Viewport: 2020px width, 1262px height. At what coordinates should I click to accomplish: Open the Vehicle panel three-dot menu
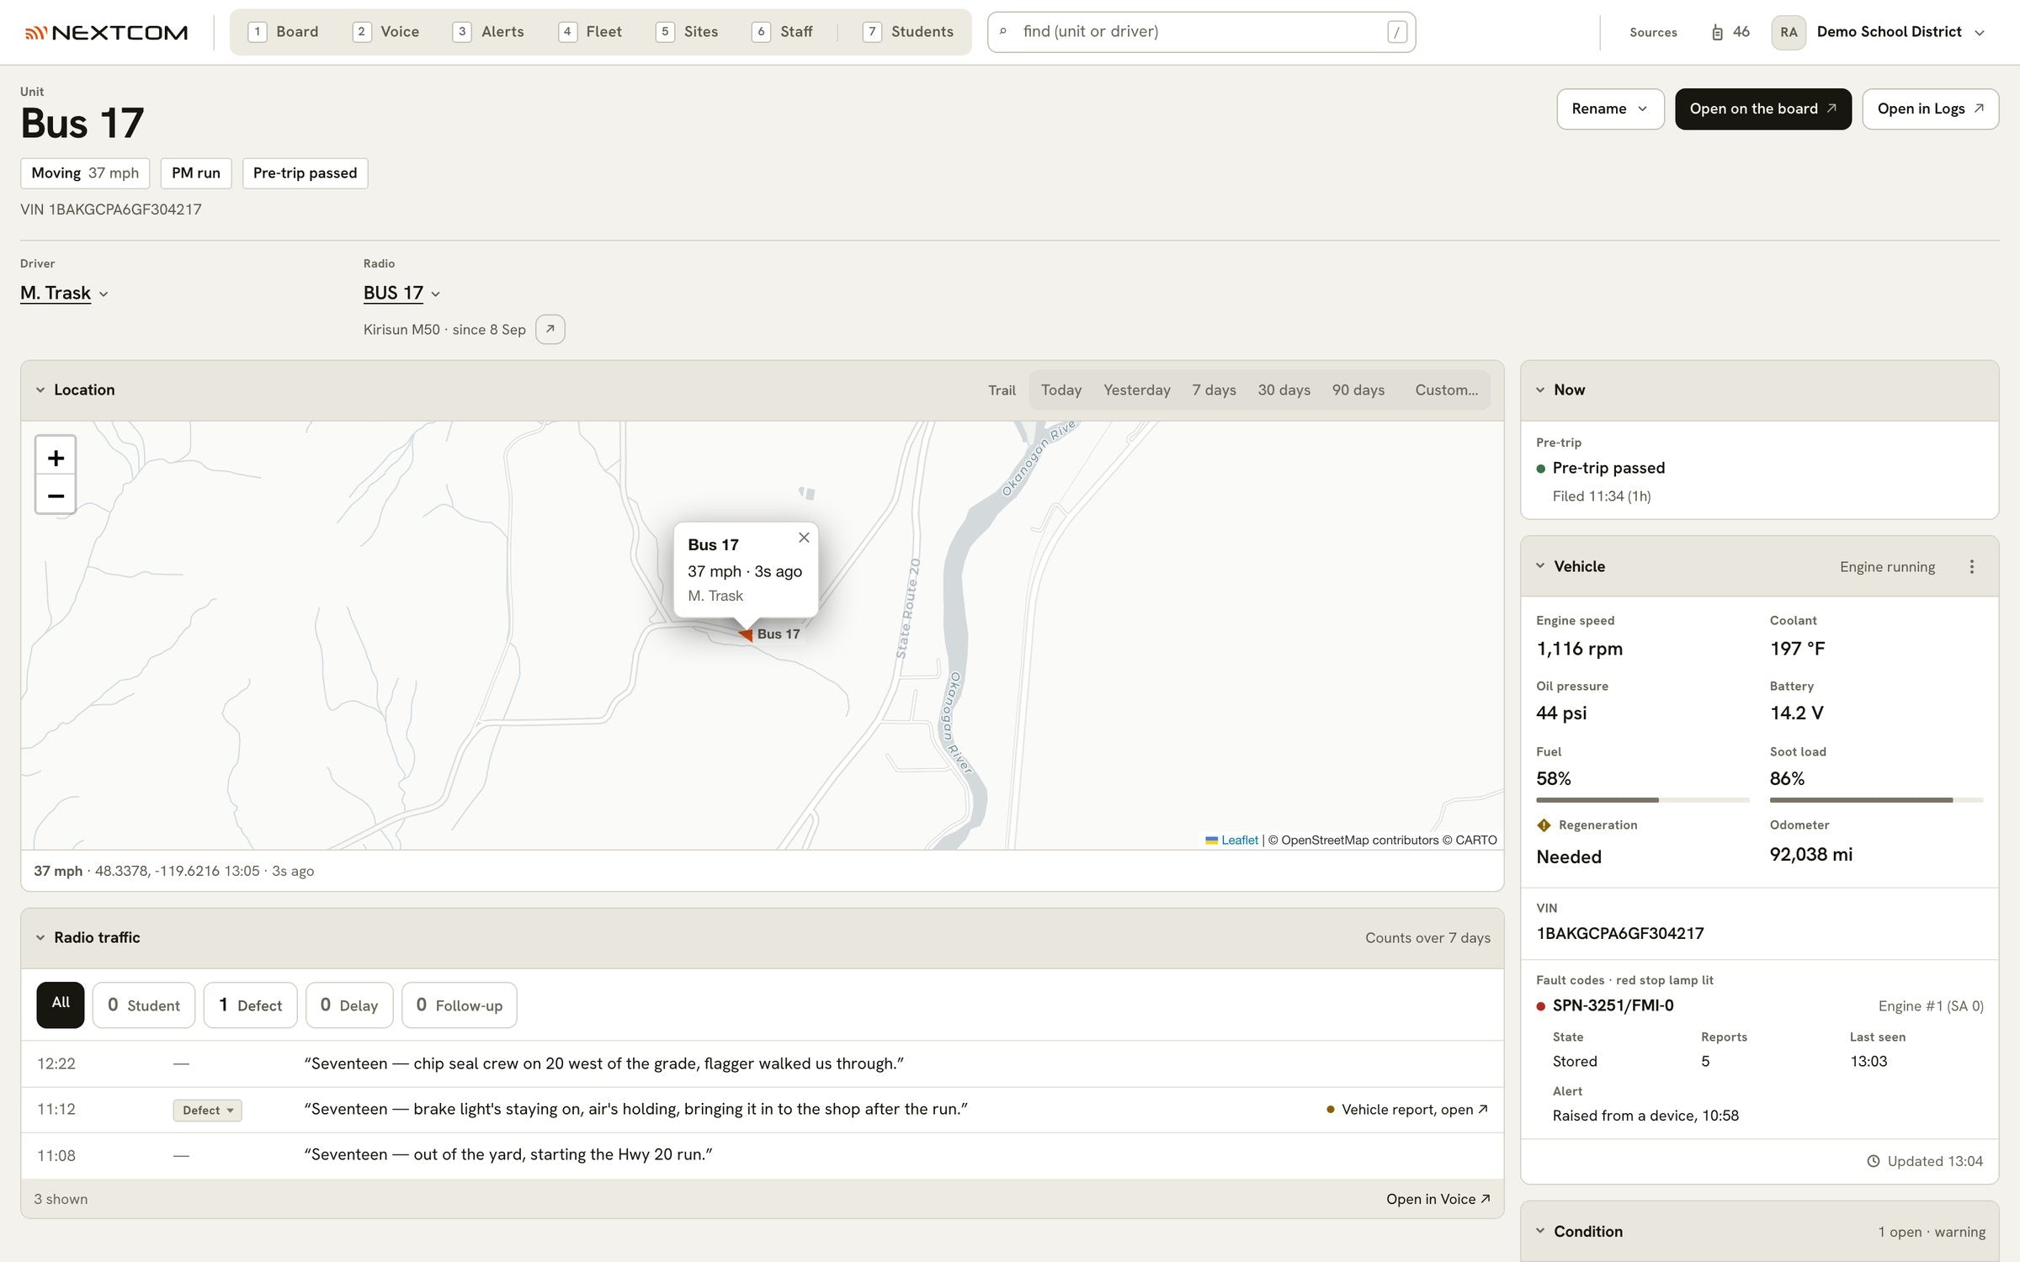1971,566
